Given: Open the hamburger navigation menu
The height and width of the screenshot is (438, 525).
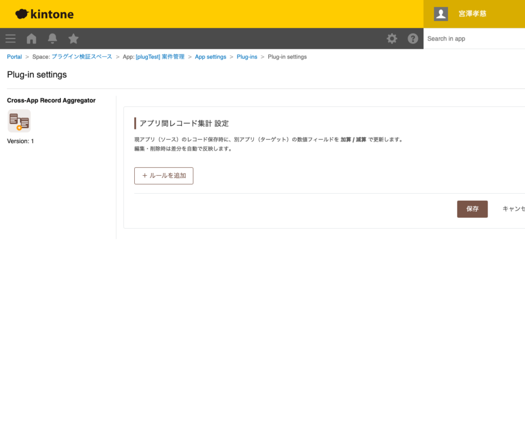Looking at the screenshot, I should pos(10,38).
